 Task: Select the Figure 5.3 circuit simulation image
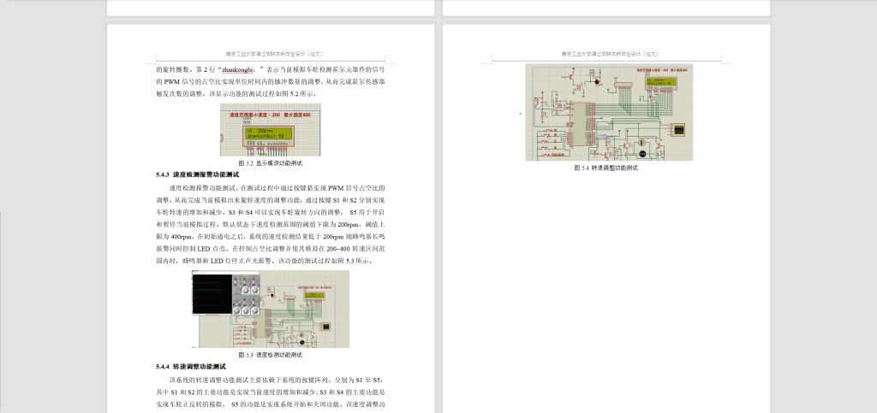tap(270, 310)
